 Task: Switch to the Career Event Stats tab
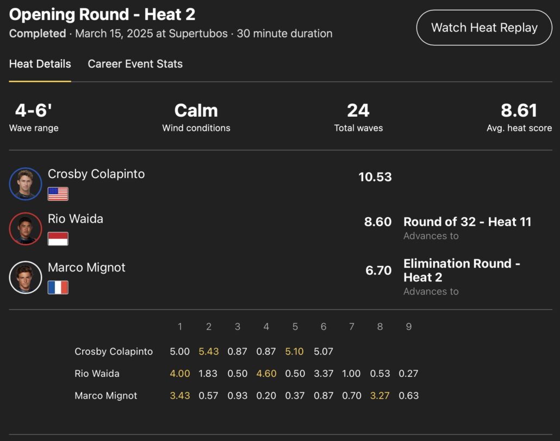pyautogui.click(x=135, y=64)
